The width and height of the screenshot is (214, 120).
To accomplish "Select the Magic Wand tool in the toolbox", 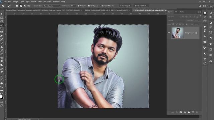I will tap(2, 25).
